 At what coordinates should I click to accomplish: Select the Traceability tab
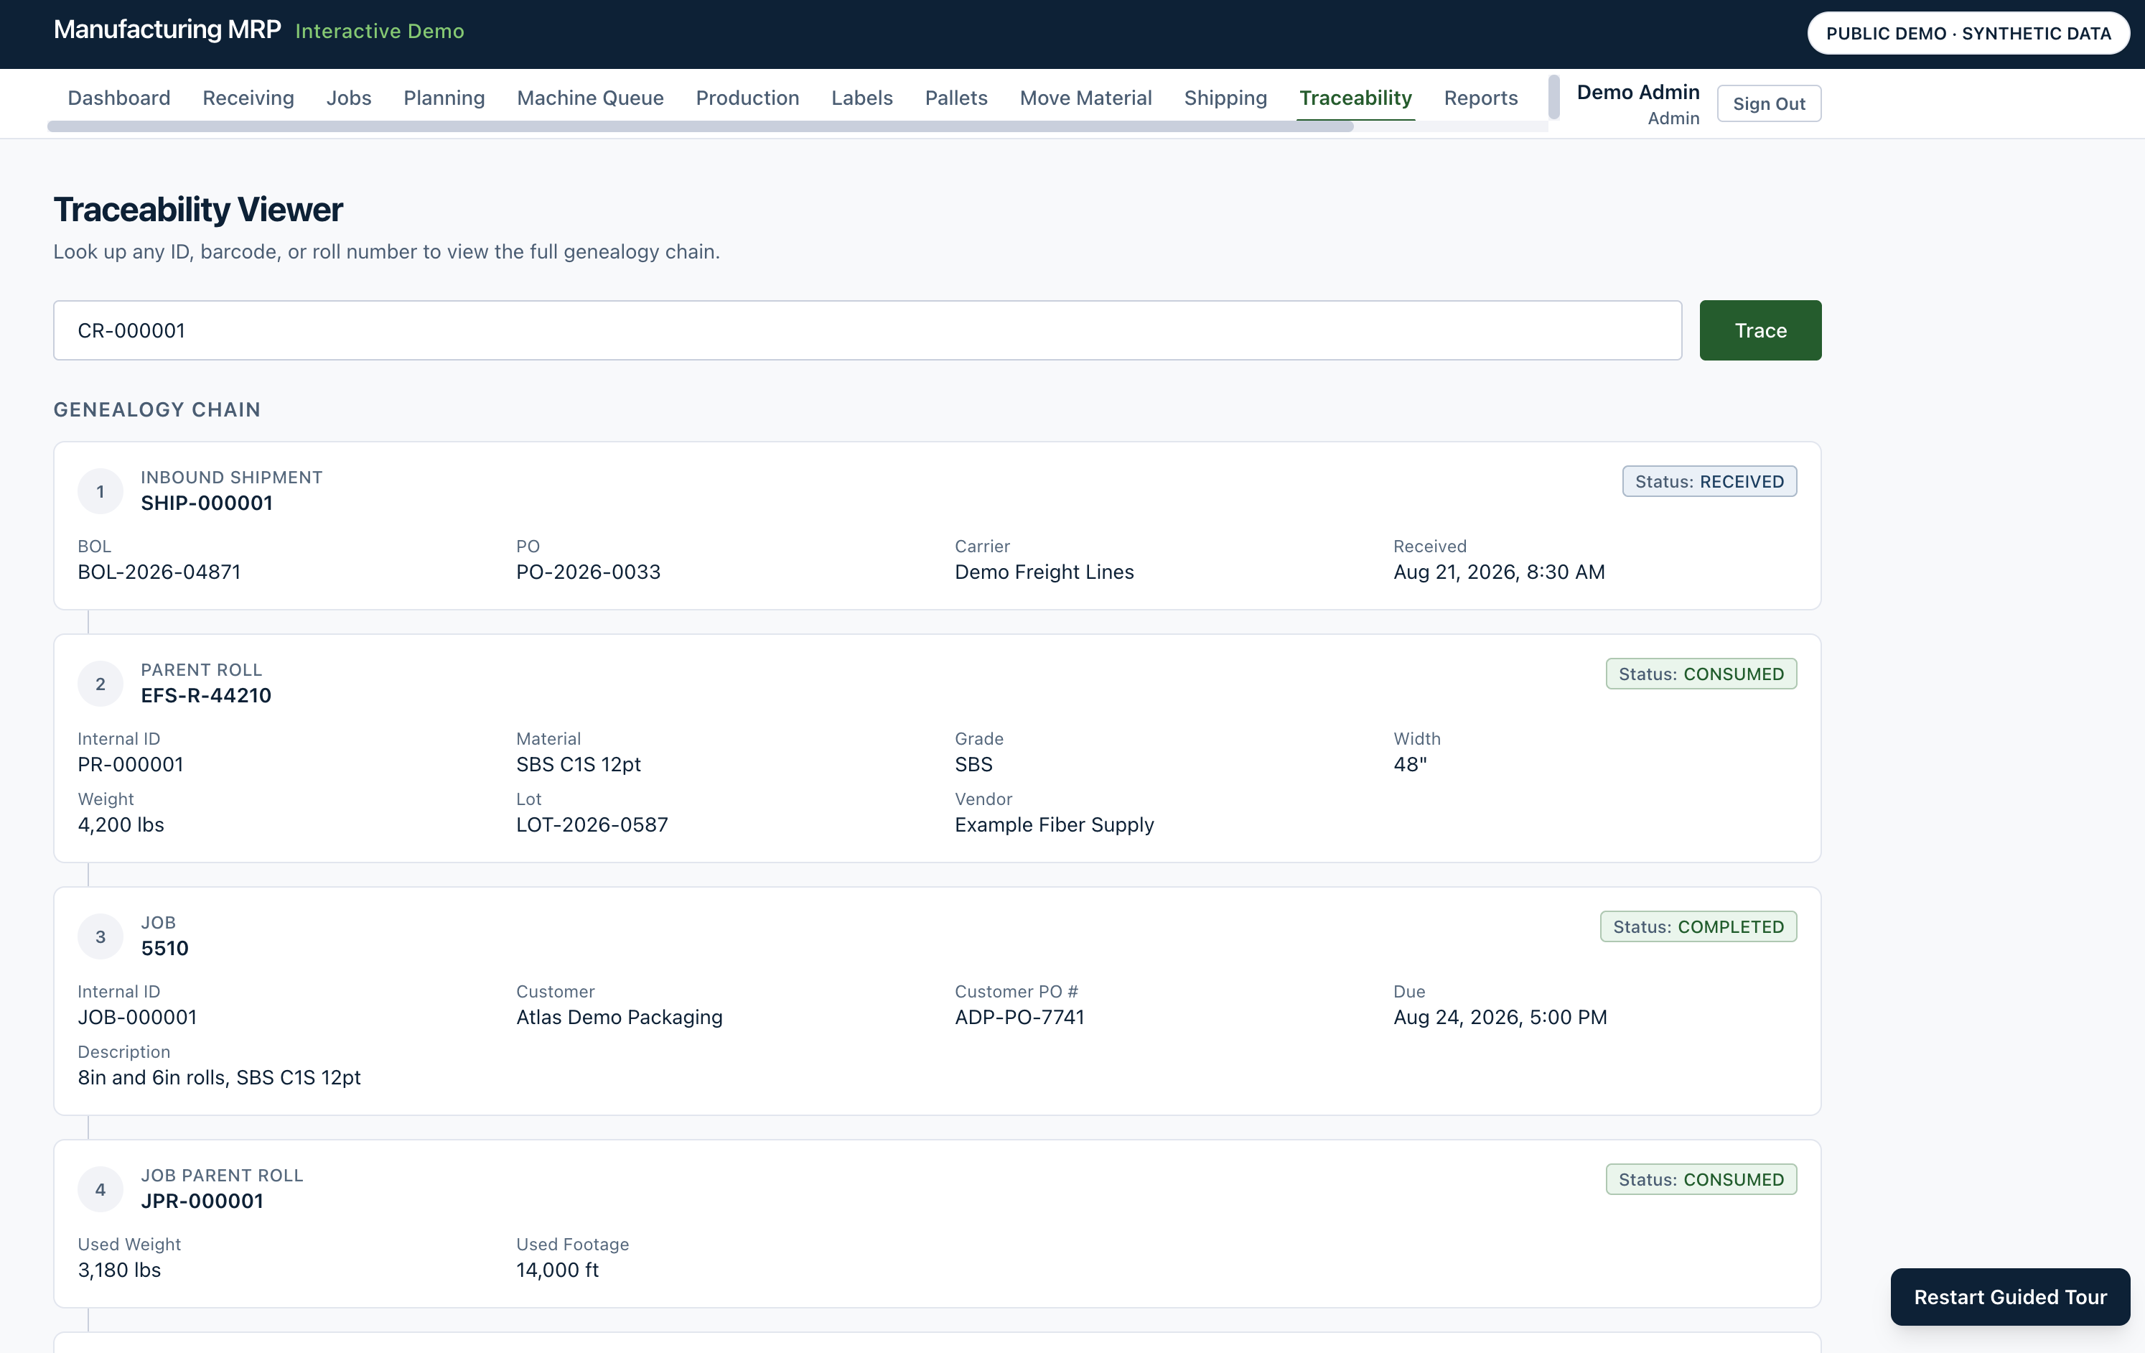tap(1355, 98)
